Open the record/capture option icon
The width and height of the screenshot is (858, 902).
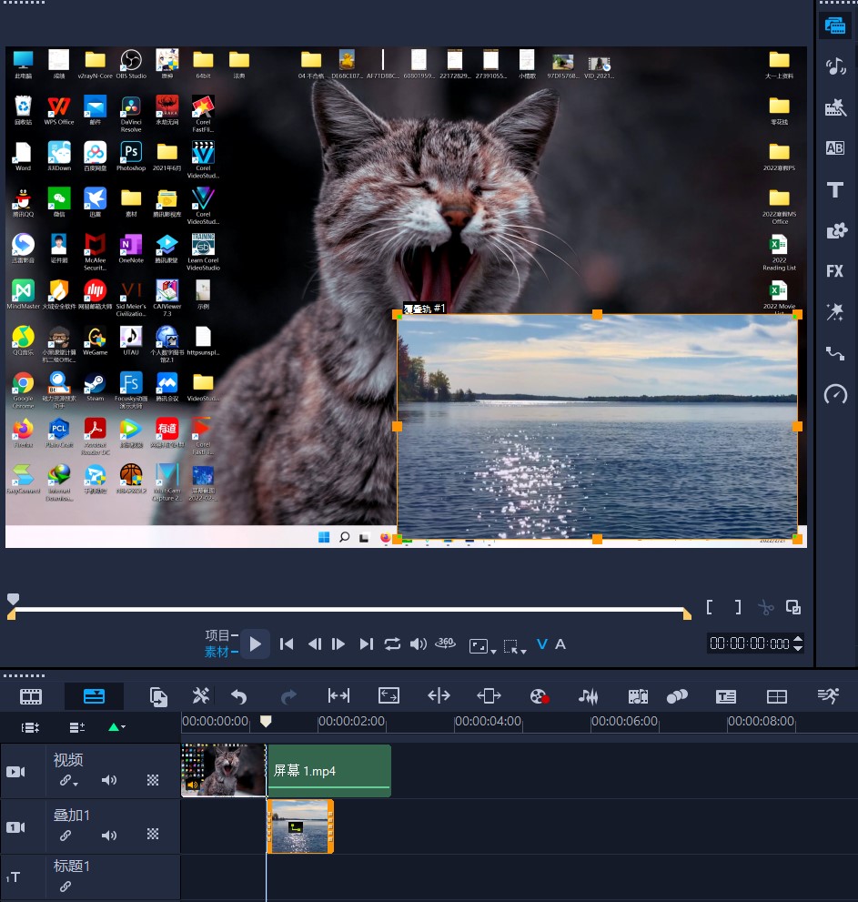pos(539,696)
